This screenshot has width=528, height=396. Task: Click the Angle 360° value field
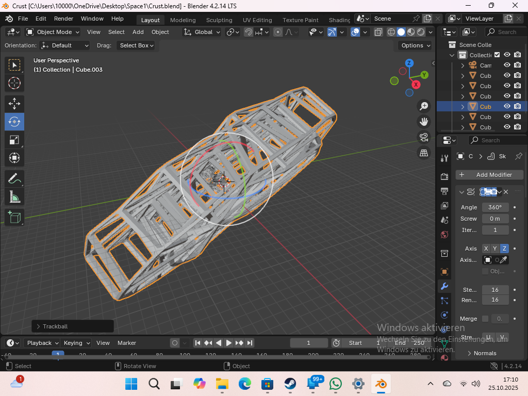495,207
